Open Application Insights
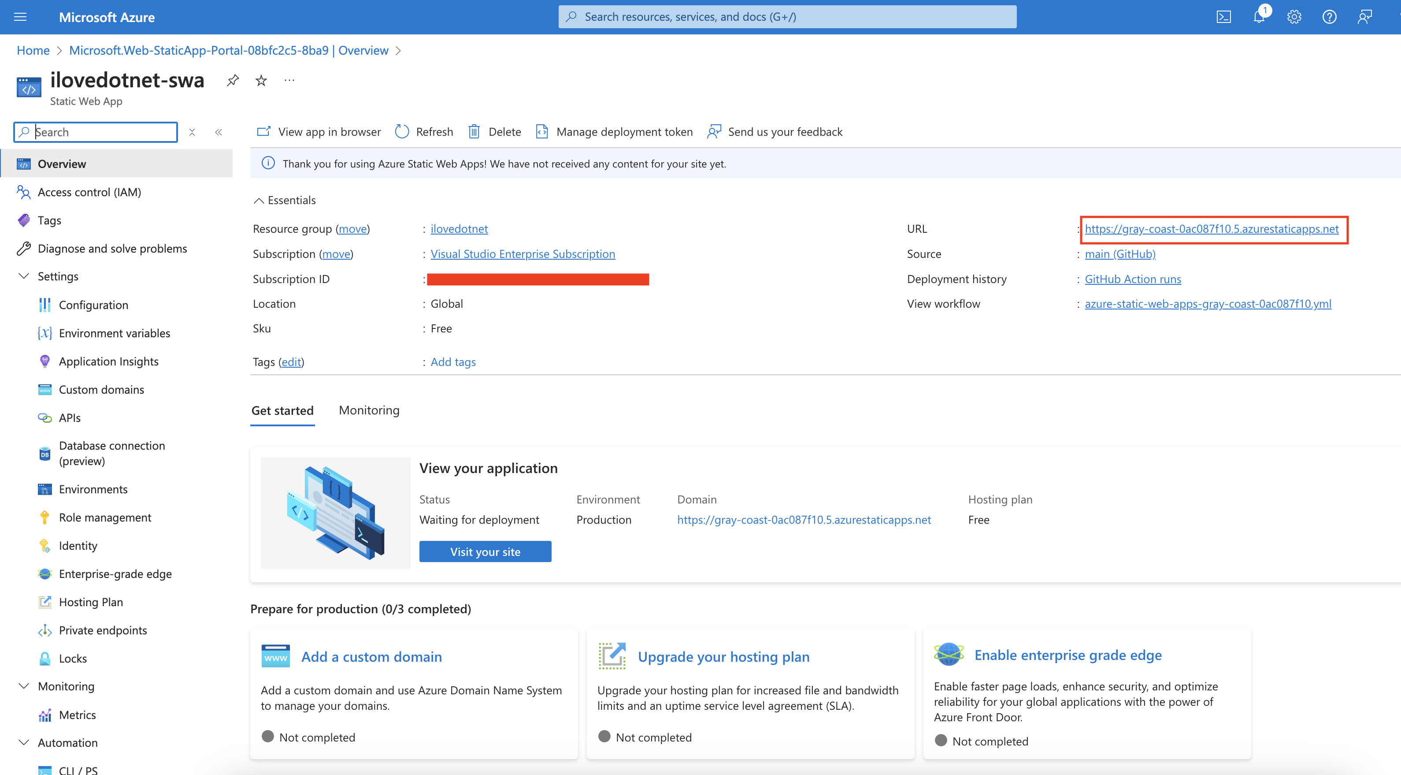Image resolution: width=1401 pixels, height=775 pixels. pyautogui.click(x=108, y=361)
